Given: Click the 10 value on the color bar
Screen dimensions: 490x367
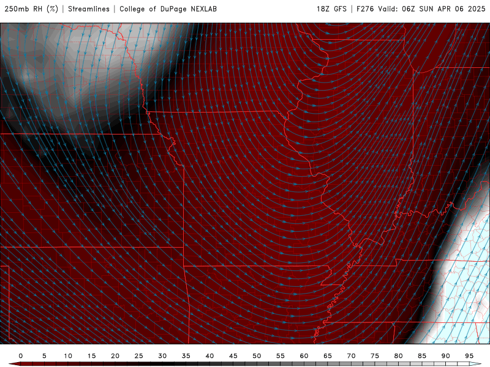Looking at the screenshot, I should click(x=68, y=356).
